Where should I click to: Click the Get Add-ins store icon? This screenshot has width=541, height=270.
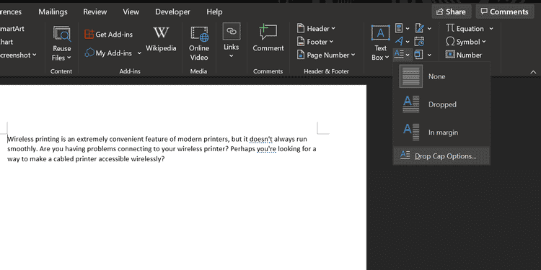[x=89, y=34]
